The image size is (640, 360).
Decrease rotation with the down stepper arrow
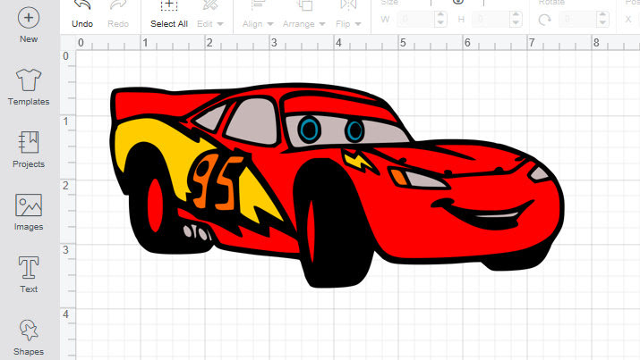[x=602, y=23]
